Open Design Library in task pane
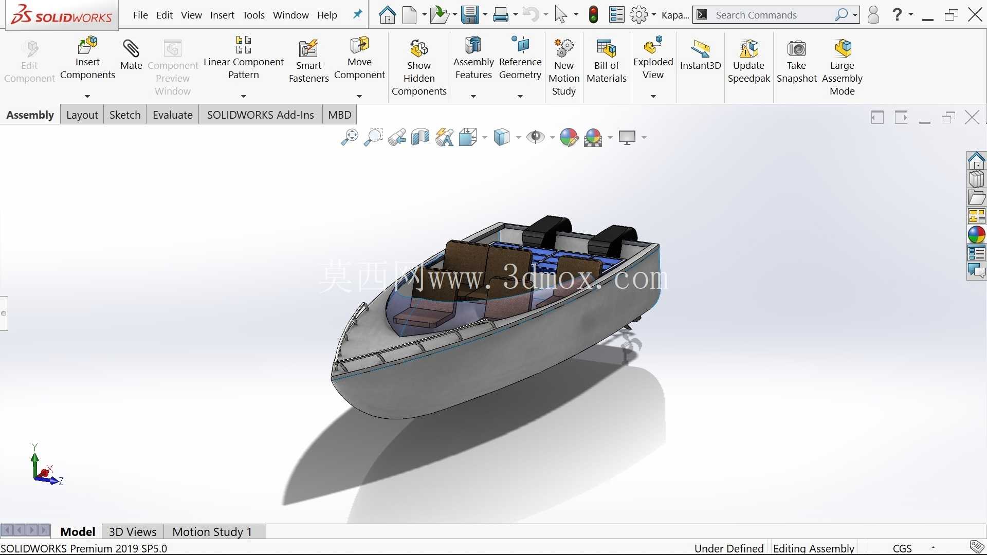This screenshot has height=555, width=987. [976, 179]
